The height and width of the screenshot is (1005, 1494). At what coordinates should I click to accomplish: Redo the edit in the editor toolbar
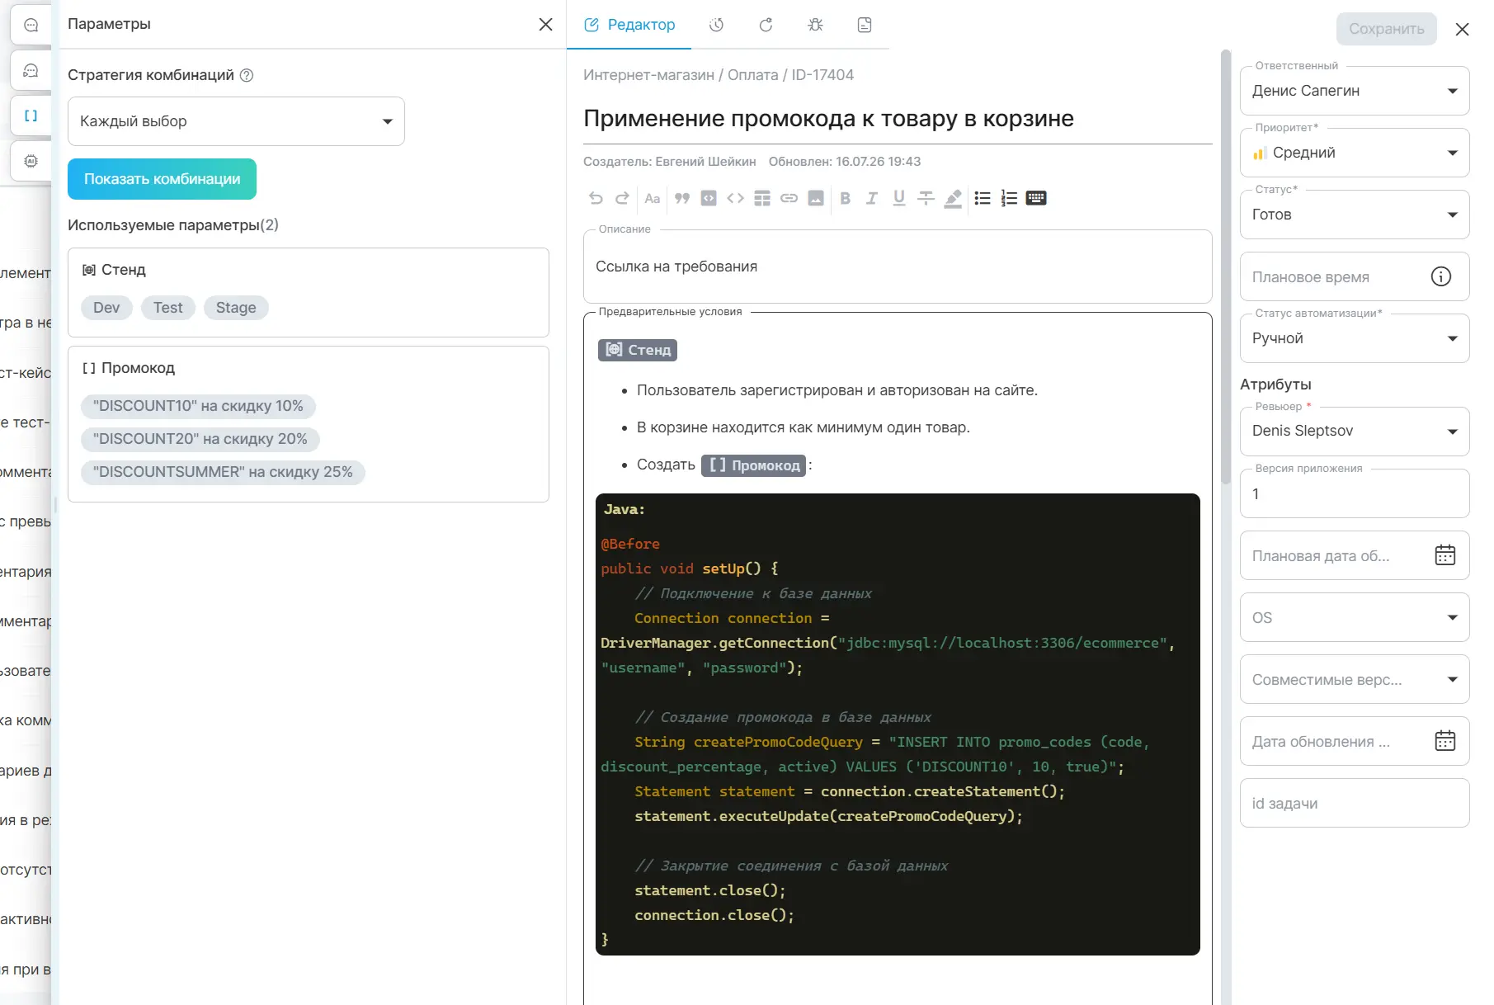pos(623,198)
